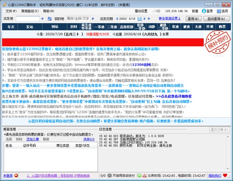Open the 常用路线(I) menu
Viewport: 233px width, 181px height.
[x=30, y=11]
